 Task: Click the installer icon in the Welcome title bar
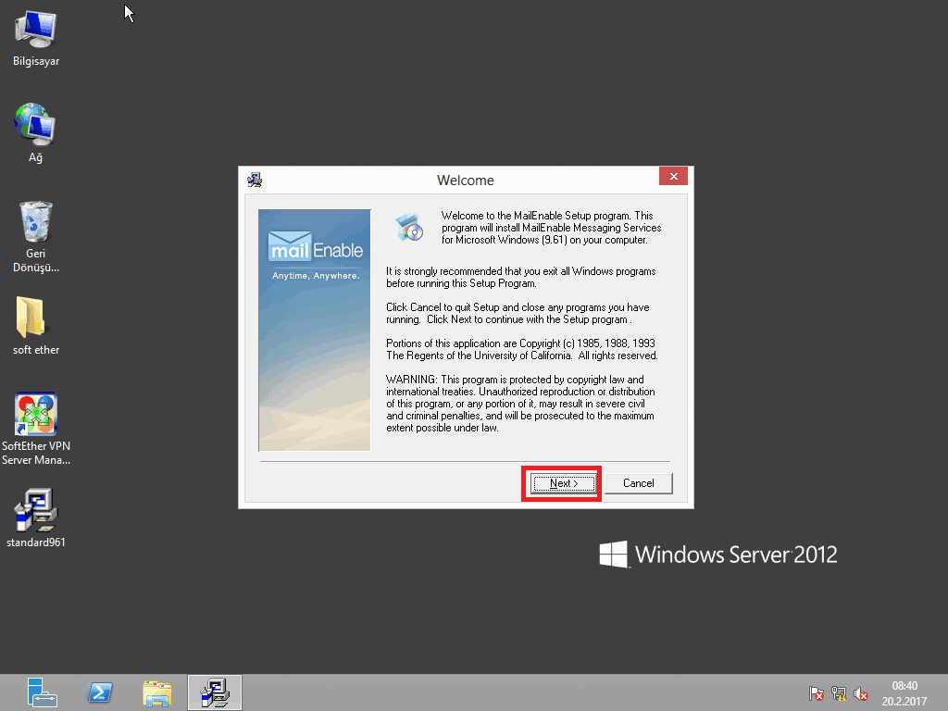point(255,180)
